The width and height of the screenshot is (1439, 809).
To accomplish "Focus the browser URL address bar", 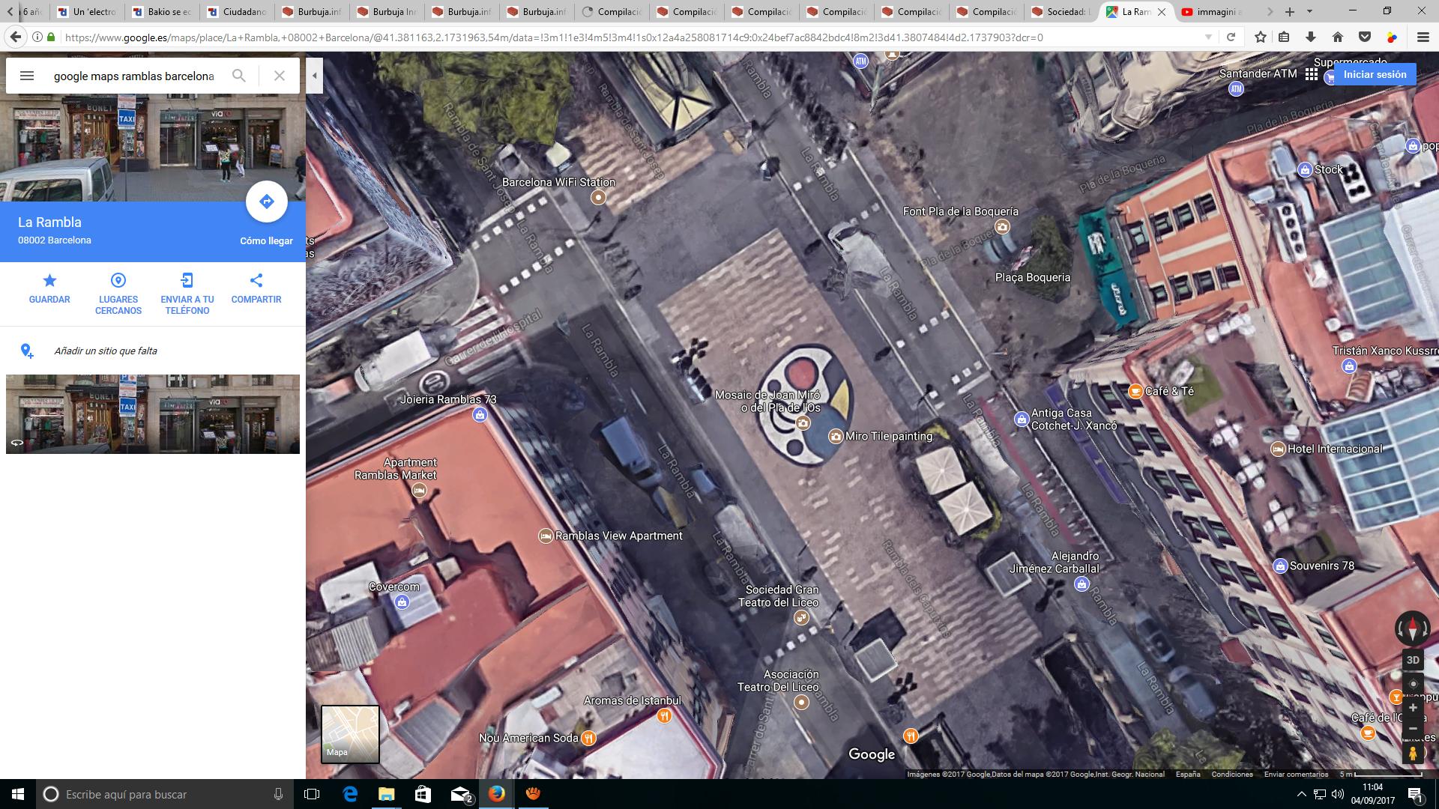I will (x=630, y=37).
